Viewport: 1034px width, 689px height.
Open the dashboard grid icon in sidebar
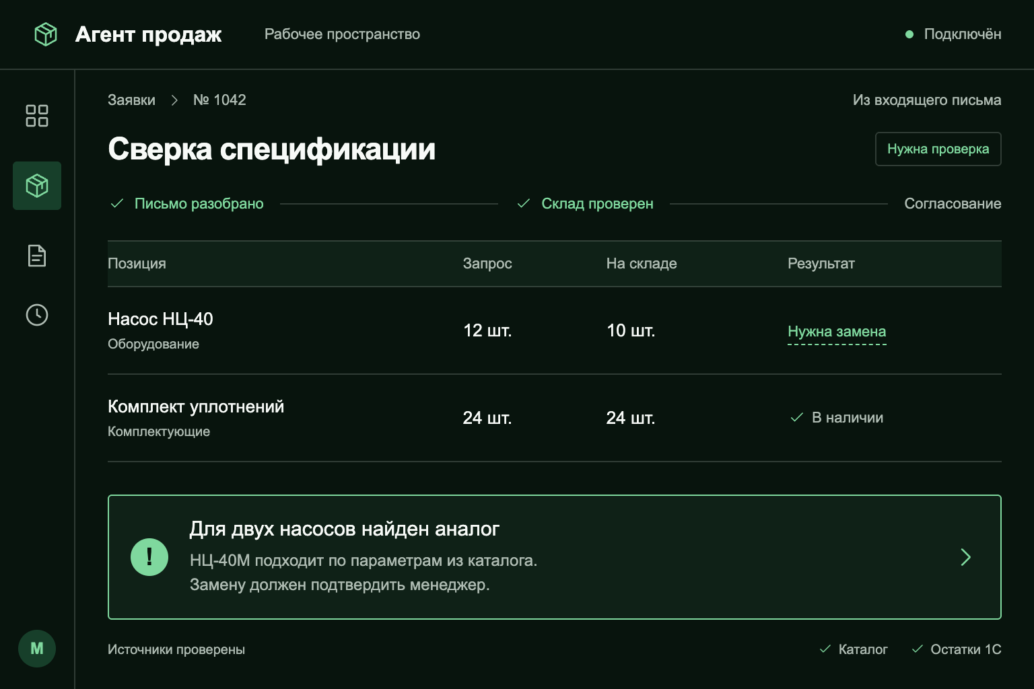click(37, 116)
